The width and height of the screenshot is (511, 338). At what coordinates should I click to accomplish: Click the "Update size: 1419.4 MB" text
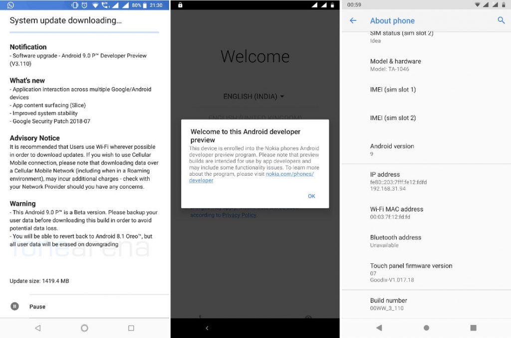click(39, 281)
